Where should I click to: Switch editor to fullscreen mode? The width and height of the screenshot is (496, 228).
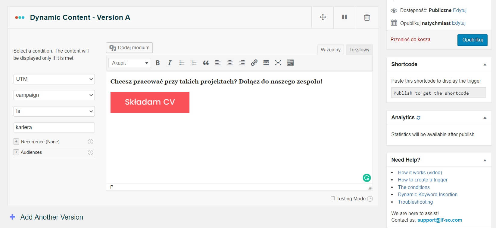(278, 63)
